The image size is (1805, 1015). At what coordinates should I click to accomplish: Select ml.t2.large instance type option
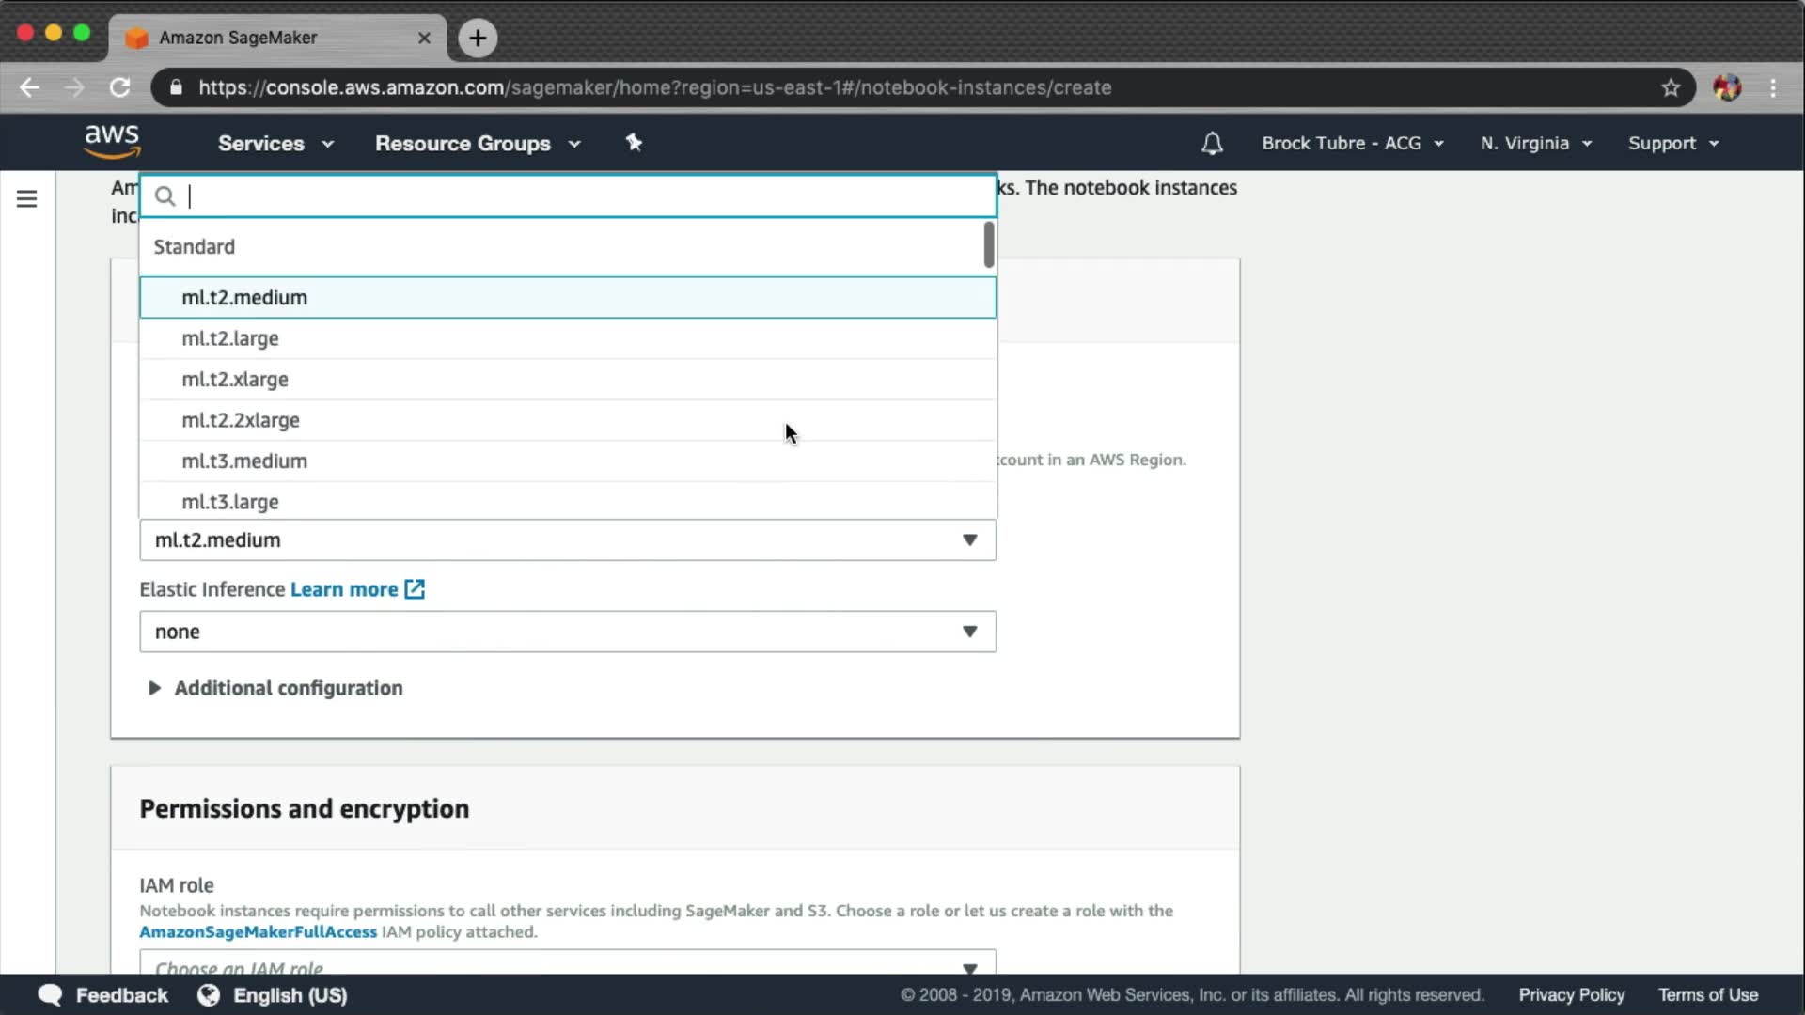click(230, 338)
